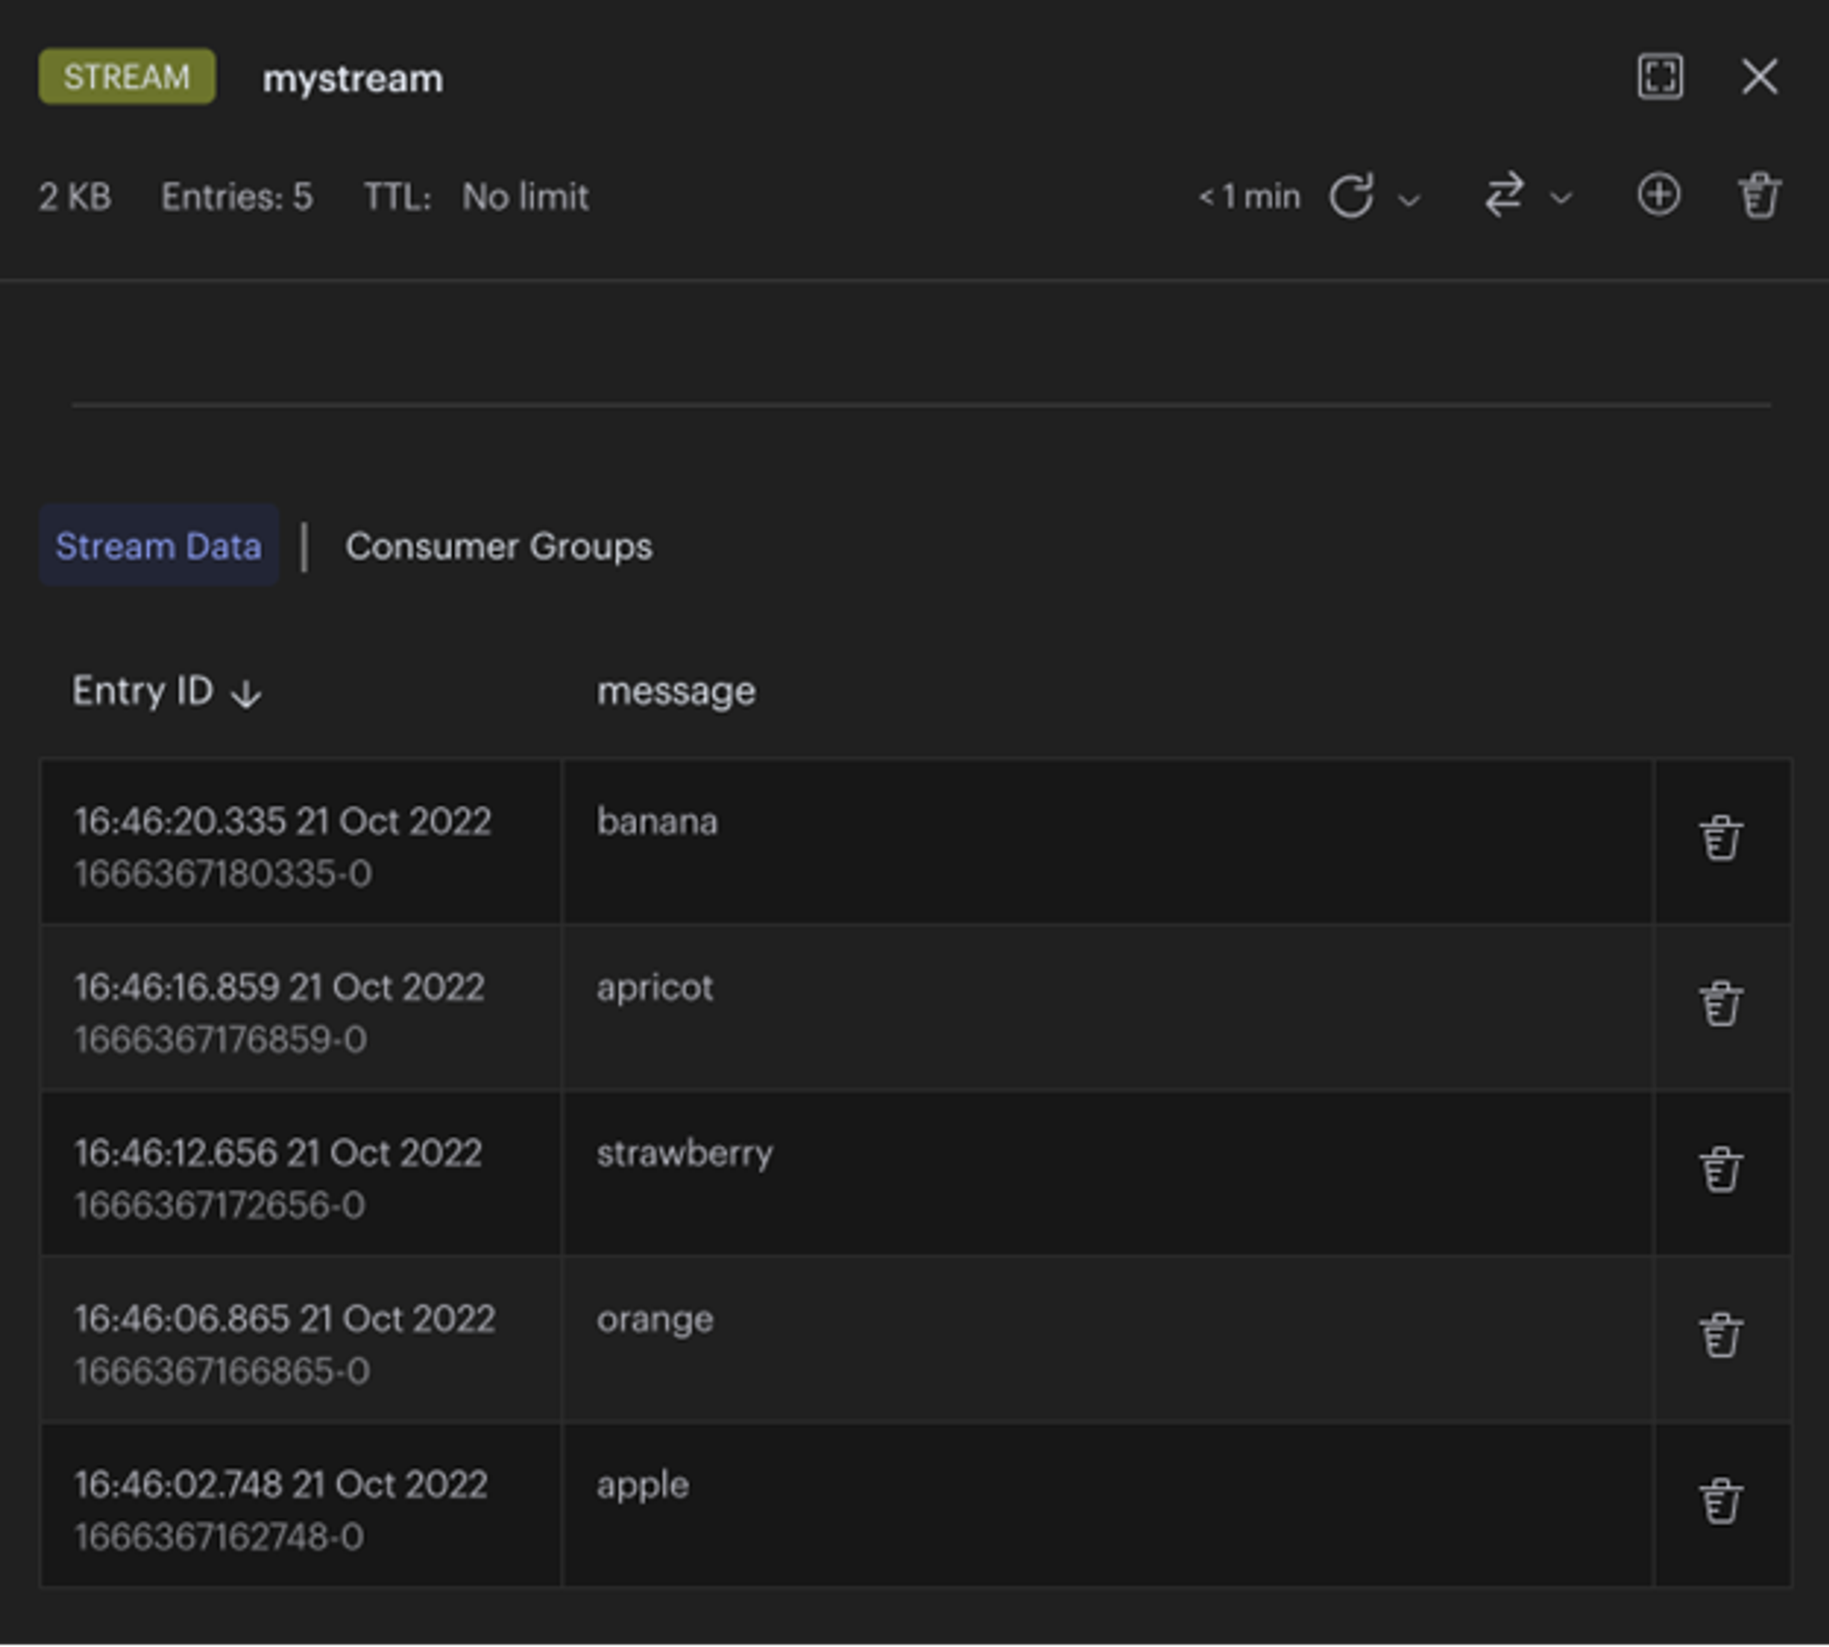This screenshot has height=1647, width=1829.
Task: Click the message column header
Action: click(x=676, y=692)
